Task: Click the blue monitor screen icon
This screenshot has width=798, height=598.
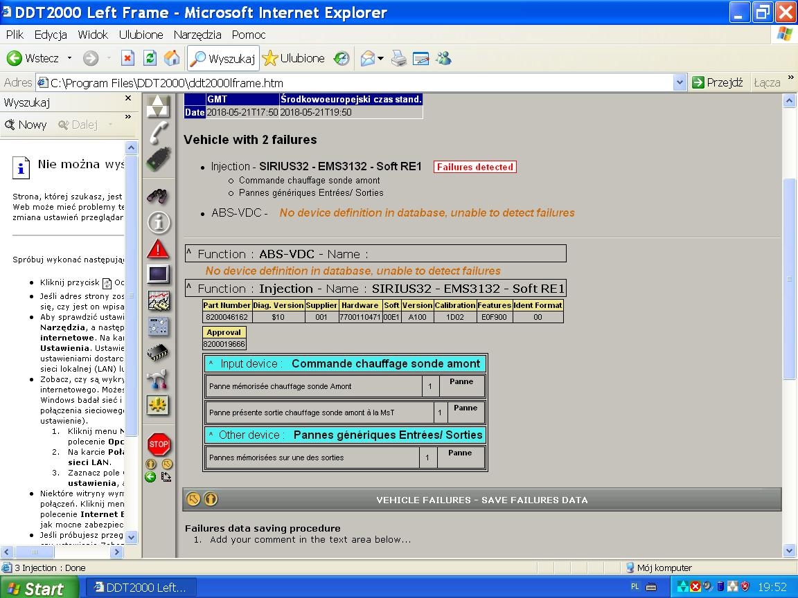Action: [x=158, y=274]
